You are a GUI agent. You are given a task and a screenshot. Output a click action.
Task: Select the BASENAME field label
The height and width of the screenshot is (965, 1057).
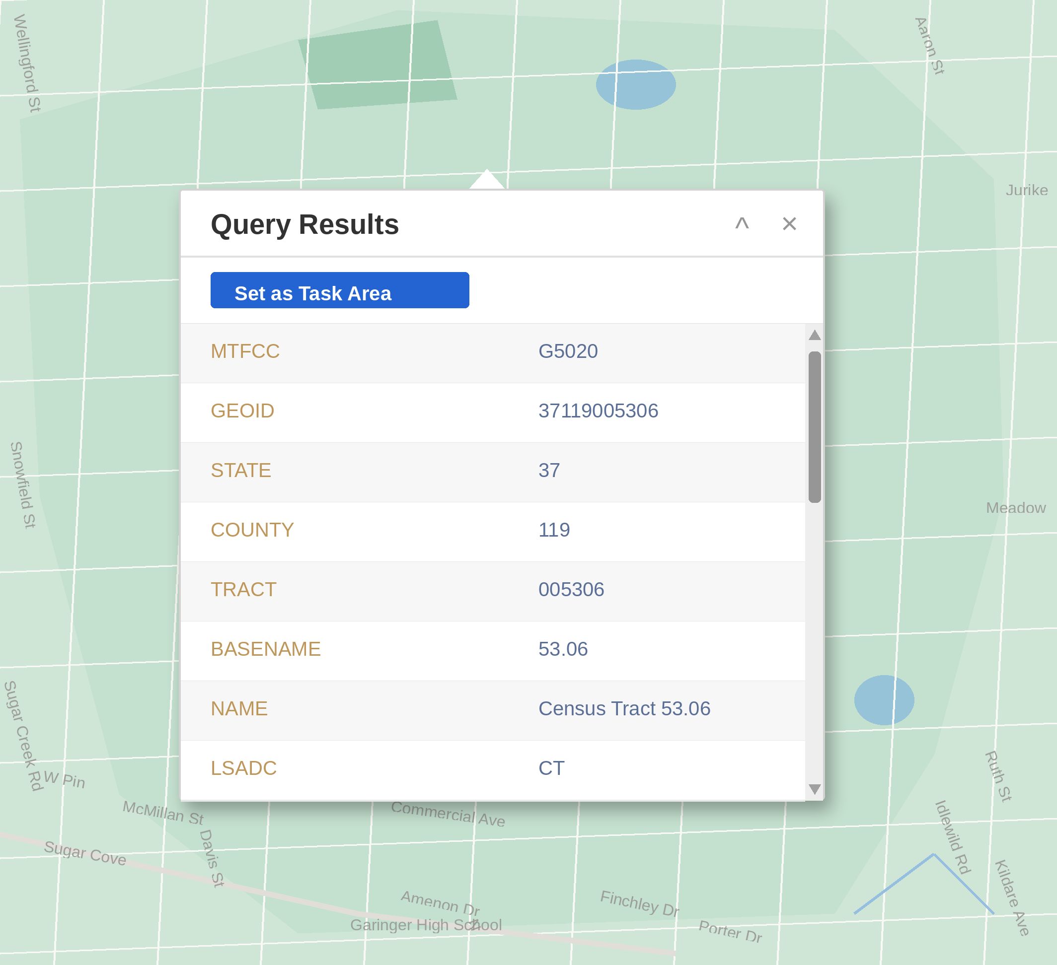[265, 650]
